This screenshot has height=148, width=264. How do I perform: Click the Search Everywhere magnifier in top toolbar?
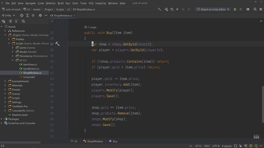[255, 9]
